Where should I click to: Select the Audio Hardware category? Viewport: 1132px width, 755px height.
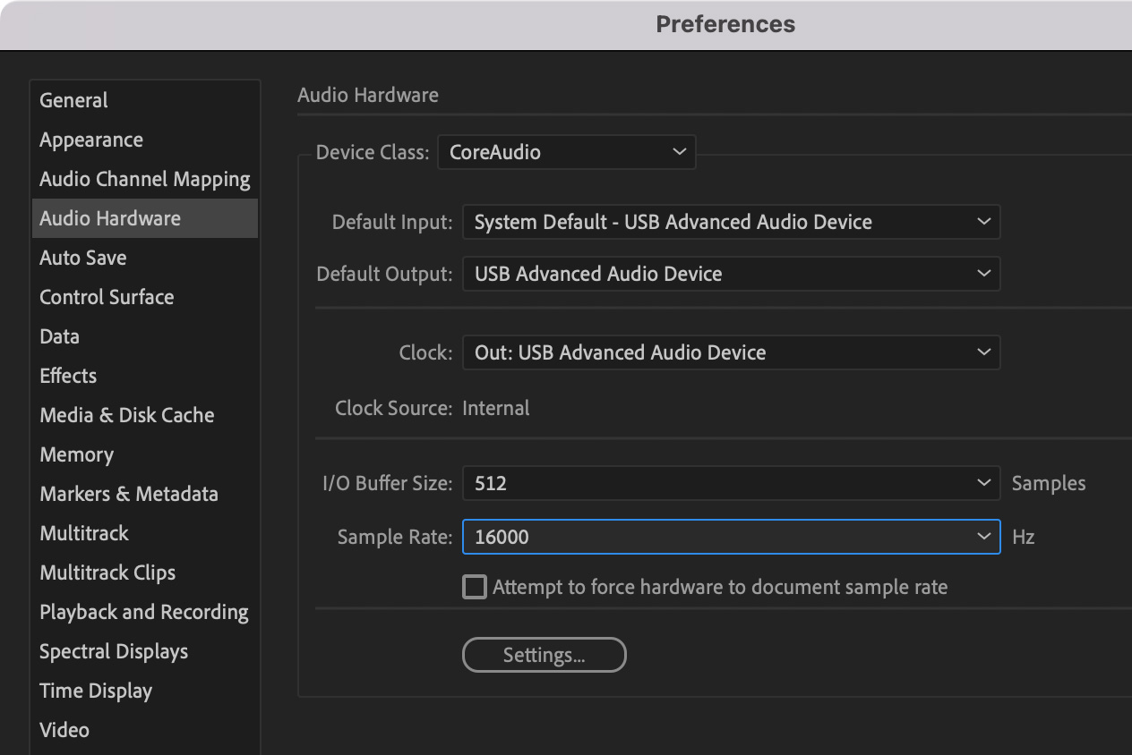coord(145,218)
